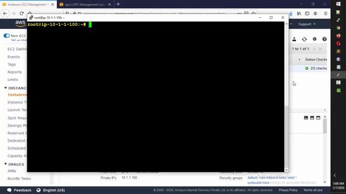The width and height of the screenshot is (346, 194).
Task: Open the Feedback speech bubble icon
Action: click(9, 190)
